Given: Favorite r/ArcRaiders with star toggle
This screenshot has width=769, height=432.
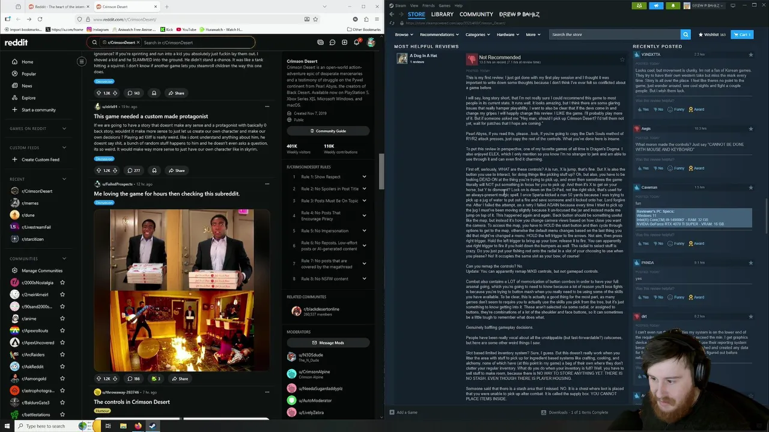Looking at the screenshot, I should 62,355.
